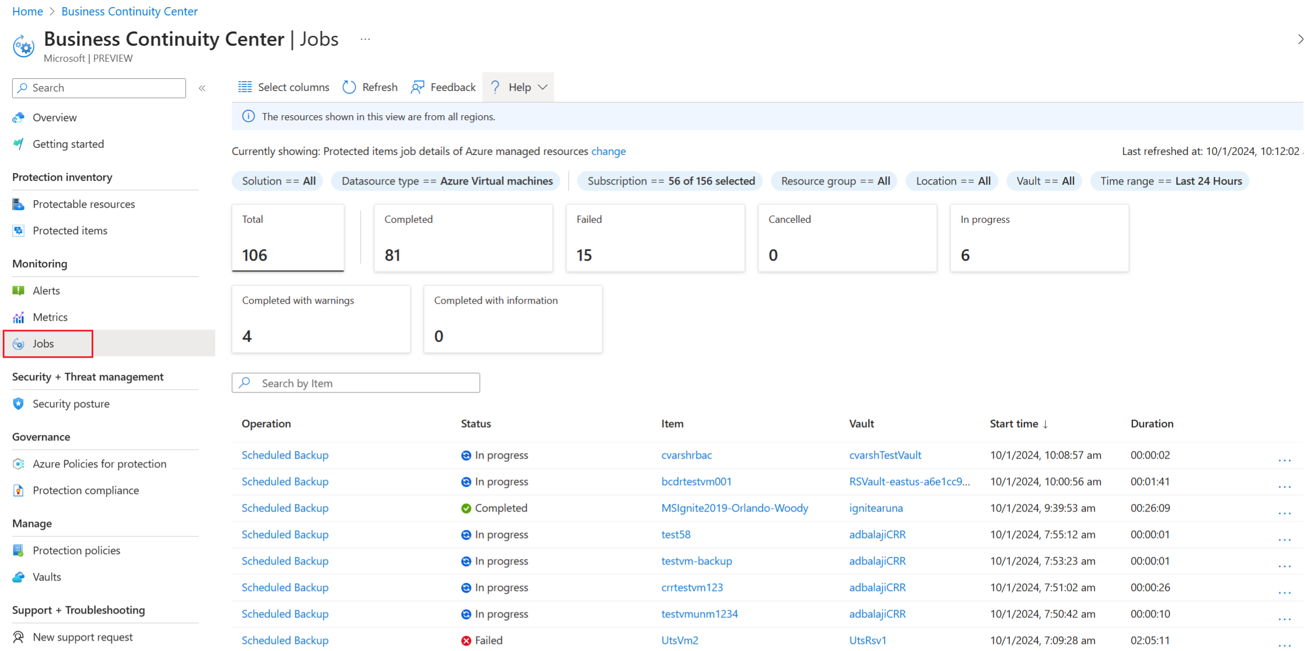Open the Feedback tool
Viewport: 1305px width, 651px height.
[x=443, y=87]
